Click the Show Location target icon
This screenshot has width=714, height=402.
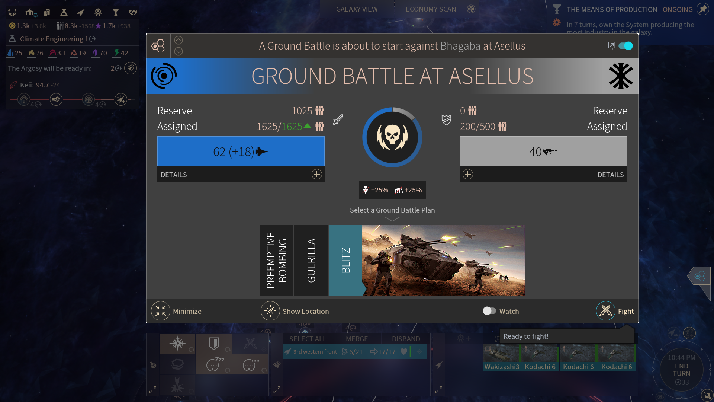pos(270,311)
